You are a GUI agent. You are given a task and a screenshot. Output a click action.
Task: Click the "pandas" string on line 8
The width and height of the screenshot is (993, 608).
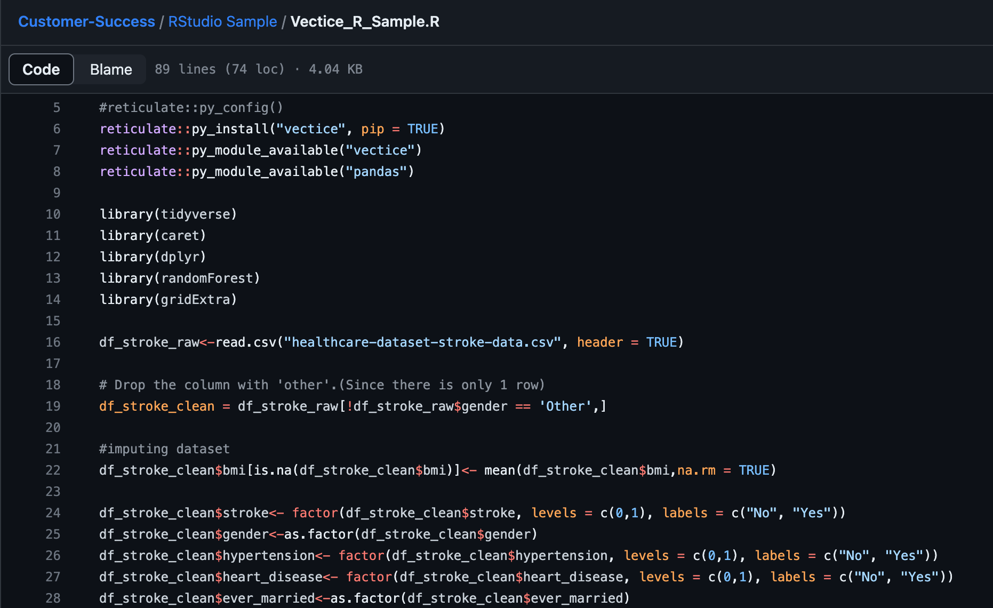[x=376, y=172]
